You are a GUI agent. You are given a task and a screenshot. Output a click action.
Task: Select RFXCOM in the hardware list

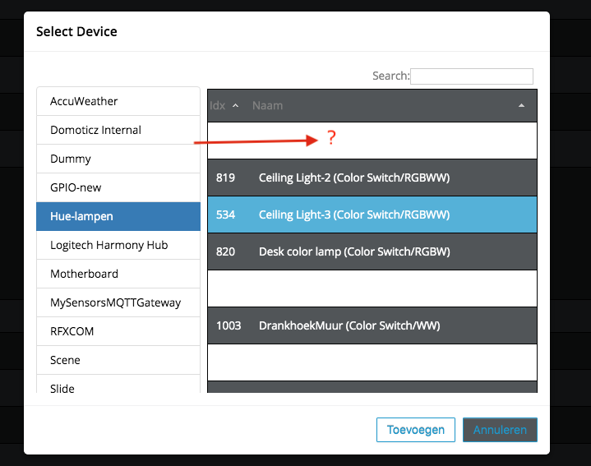[118, 331]
